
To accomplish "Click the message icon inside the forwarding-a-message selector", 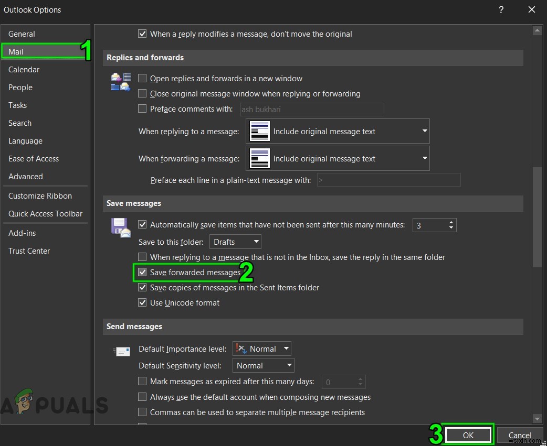I will (x=259, y=158).
